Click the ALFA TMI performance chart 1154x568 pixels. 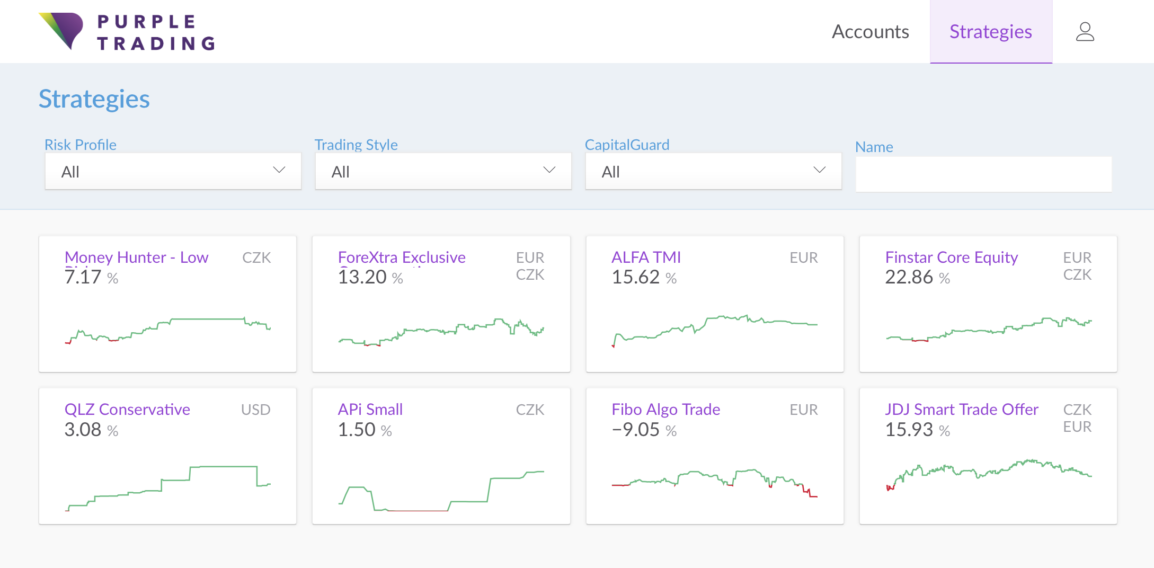coord(714,331)
